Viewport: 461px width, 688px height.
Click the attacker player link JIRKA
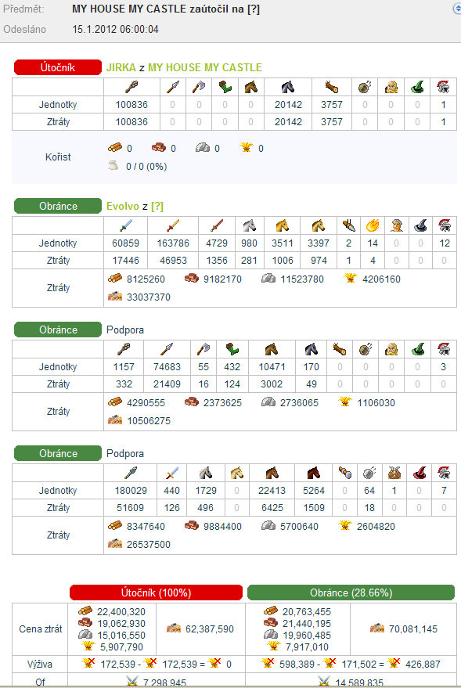(121, 67)
